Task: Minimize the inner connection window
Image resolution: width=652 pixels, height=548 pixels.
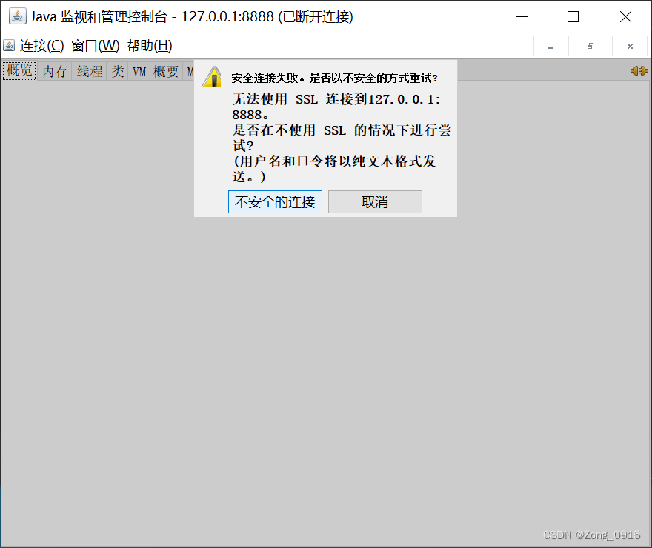Action: 550,46
